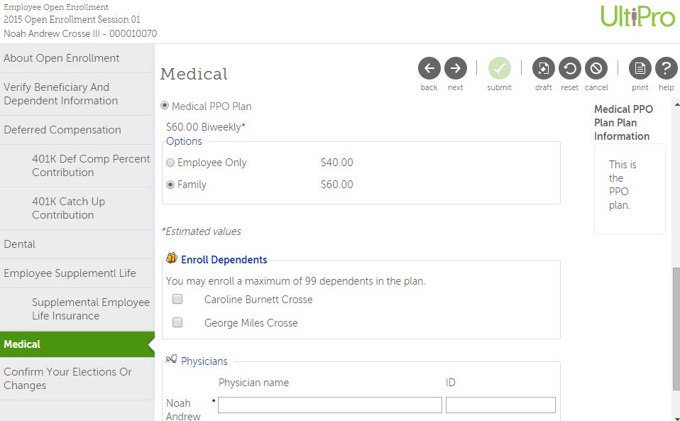Click the physician ID text field
This screenshot has width=680, height=421.
500,405
